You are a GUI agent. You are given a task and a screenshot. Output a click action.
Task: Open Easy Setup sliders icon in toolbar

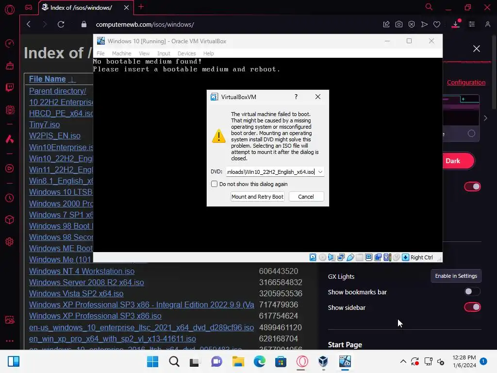click(472, 24)
